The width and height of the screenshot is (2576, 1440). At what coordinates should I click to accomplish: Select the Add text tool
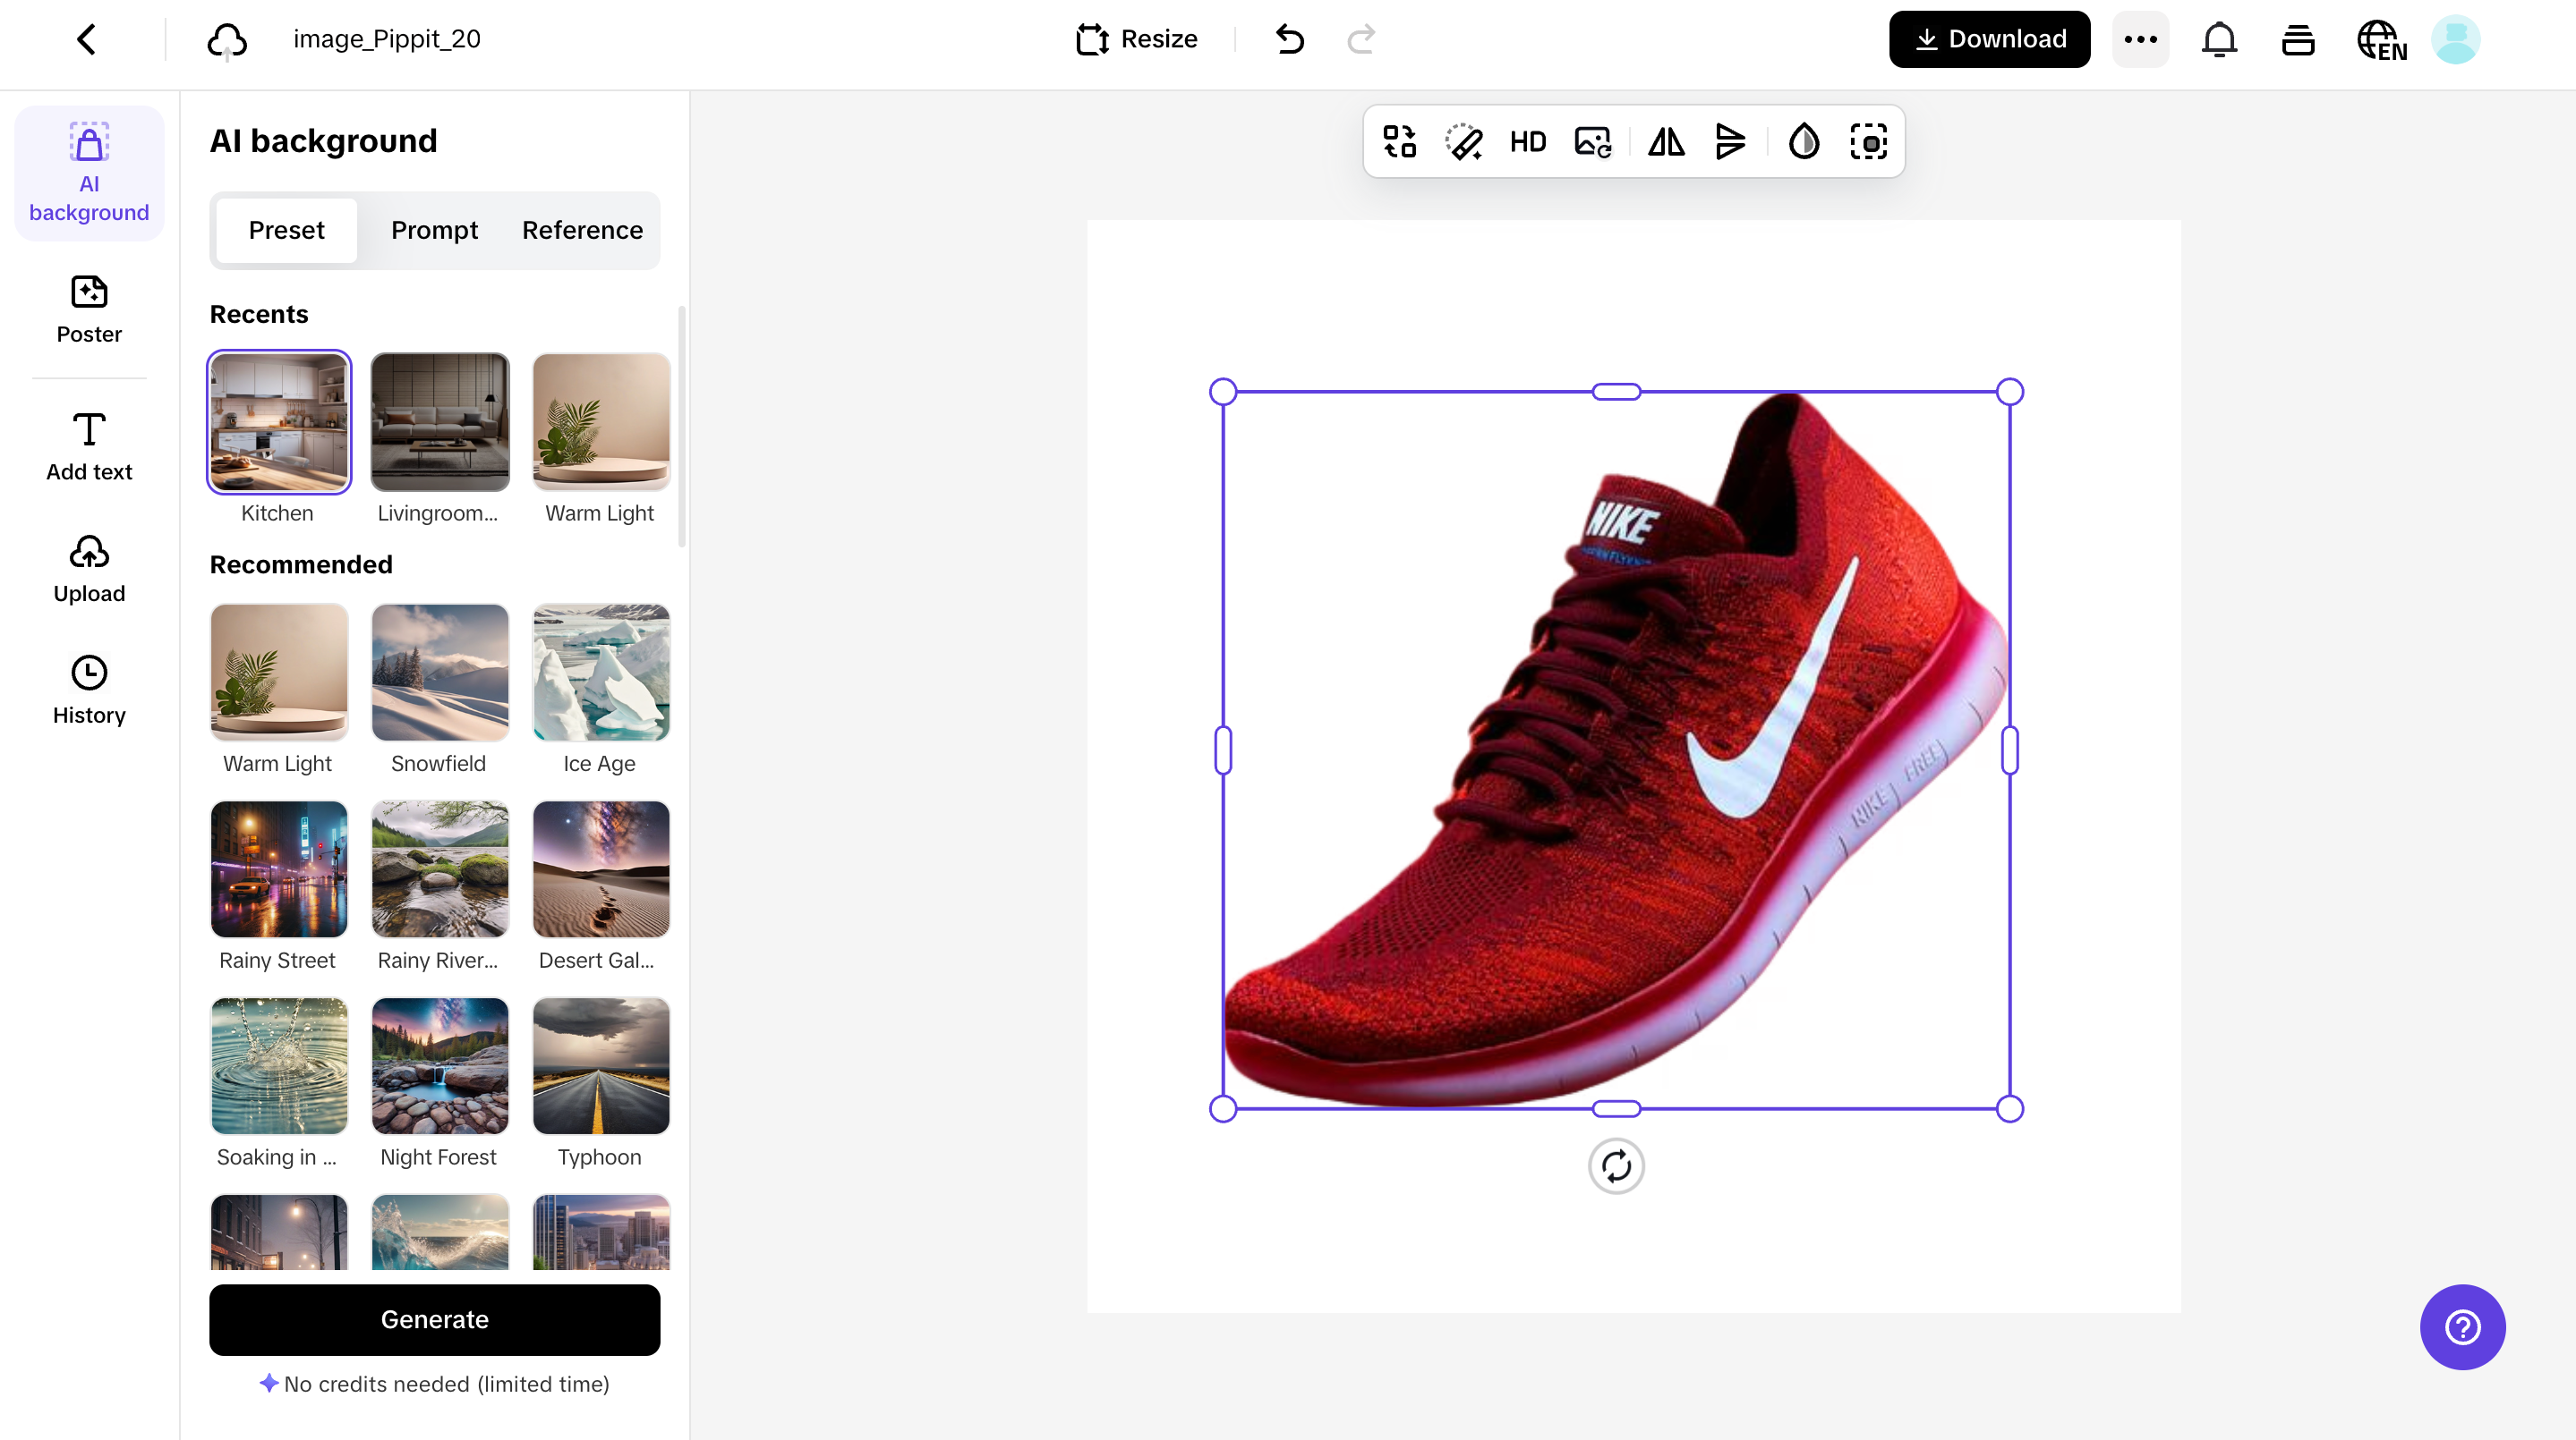coord(89,448)
